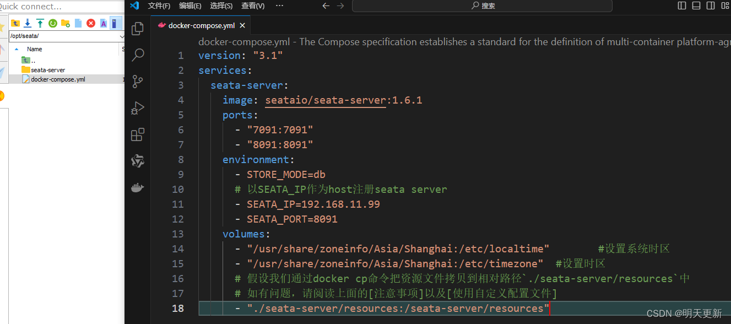Image resolution: width=731 pixels, height=324 pixels.
Task: Open the Docker extension panel
Action: (x=137, y=187)
